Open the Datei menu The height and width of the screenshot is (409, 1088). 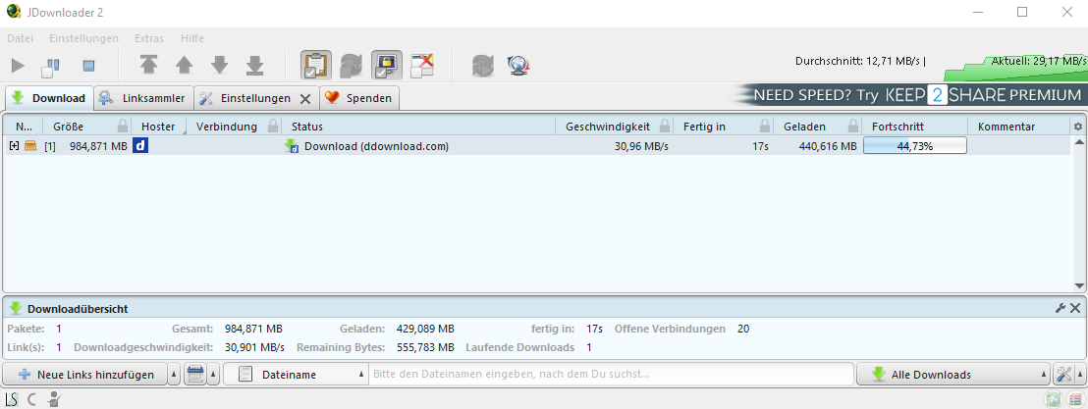click(x=20, y=38)
